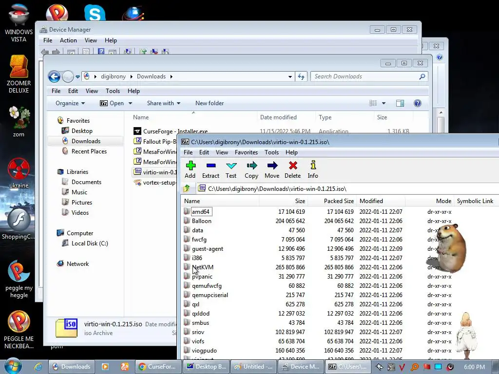This screenshot has height=374, width=499.
Task: Go up one folder level in 7-Zip
Action: (x=187, y=188)
